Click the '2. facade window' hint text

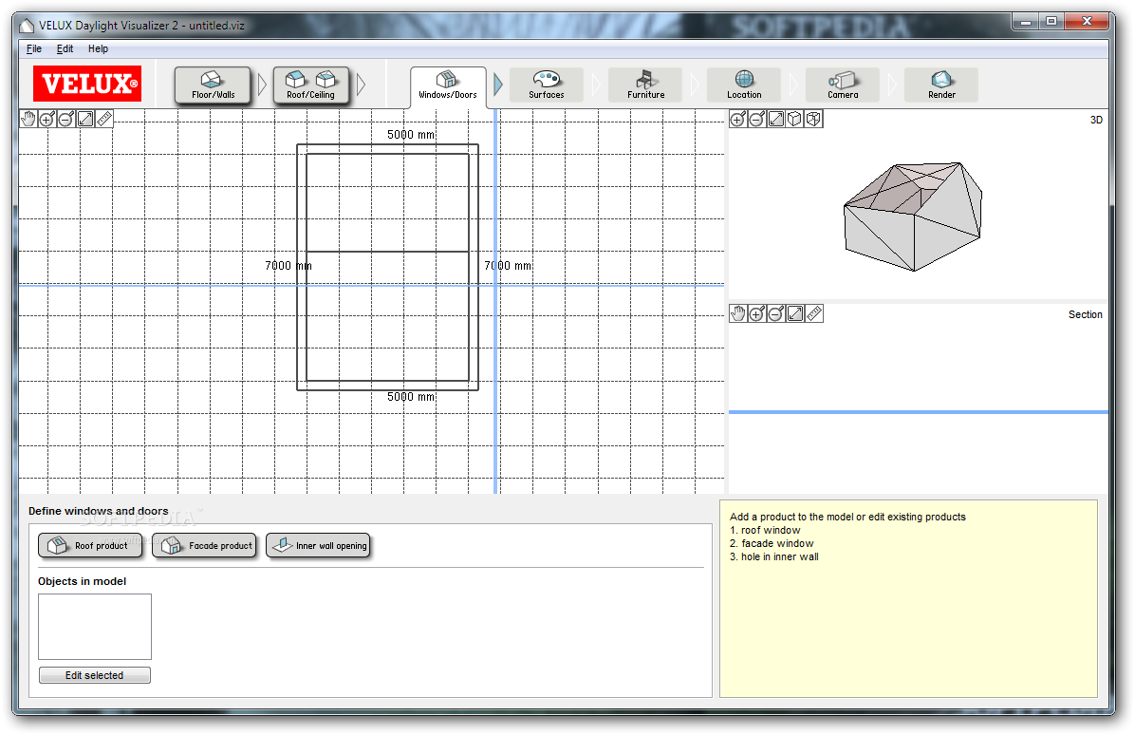coord(772,543)
